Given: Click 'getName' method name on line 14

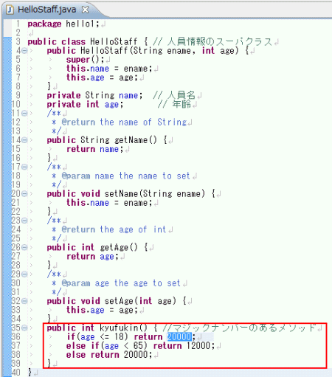Looking at the screenshot, I should (x=131, y=140).
